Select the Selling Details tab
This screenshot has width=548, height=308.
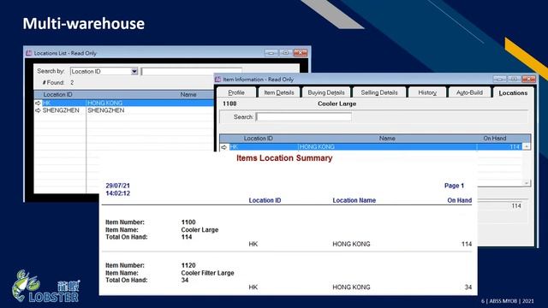[379, 92]
